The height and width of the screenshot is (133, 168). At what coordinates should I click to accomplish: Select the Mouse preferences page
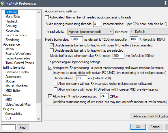(x=10, y=81)
